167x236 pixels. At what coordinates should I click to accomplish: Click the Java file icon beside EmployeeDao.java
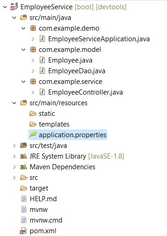(x=42, y=71)
